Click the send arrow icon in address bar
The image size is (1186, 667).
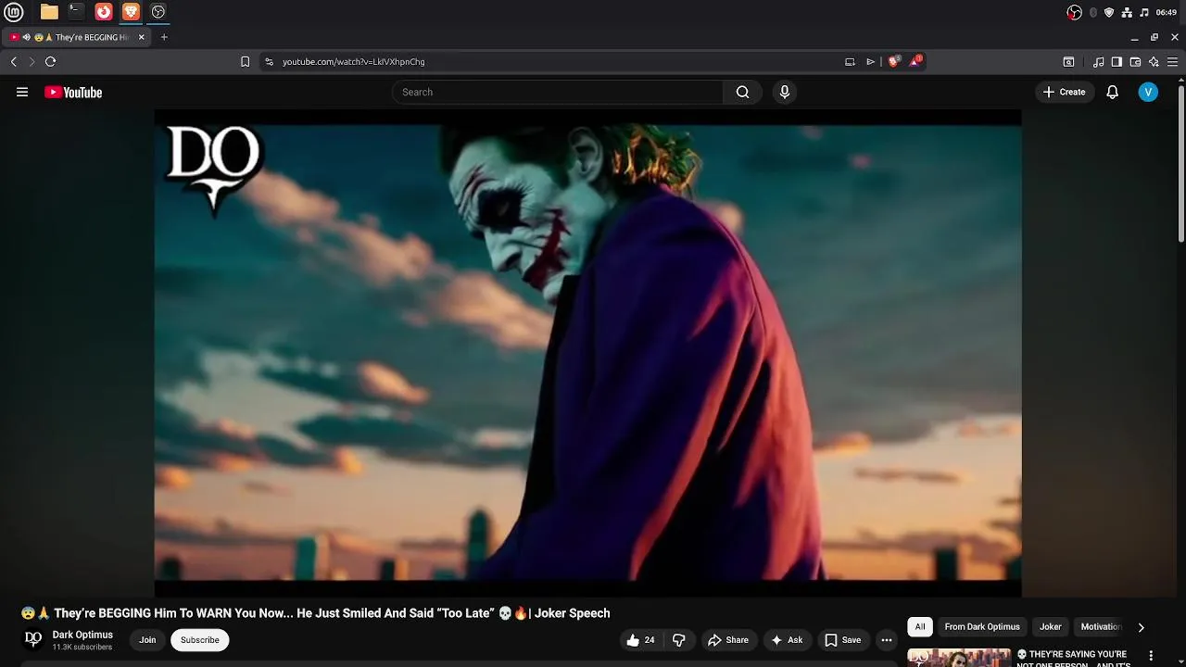[x=871, y=61]
